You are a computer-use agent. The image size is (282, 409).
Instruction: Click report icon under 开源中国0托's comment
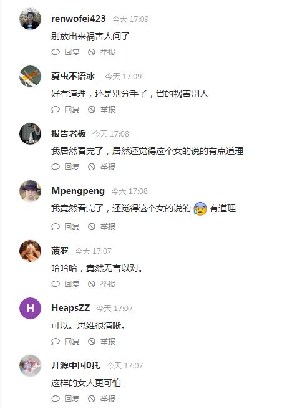pyautogui.click(x=91, y=399)
